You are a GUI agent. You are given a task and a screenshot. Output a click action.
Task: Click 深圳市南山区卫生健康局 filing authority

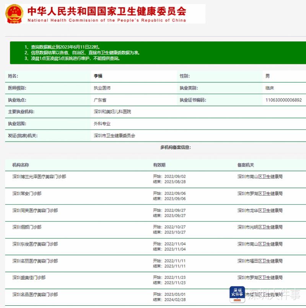pyautogui.click(x=259, y=177)
